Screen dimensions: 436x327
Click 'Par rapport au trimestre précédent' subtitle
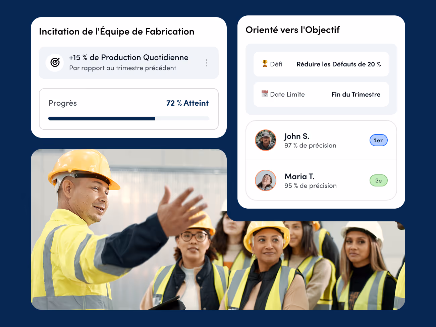[122, 68]
